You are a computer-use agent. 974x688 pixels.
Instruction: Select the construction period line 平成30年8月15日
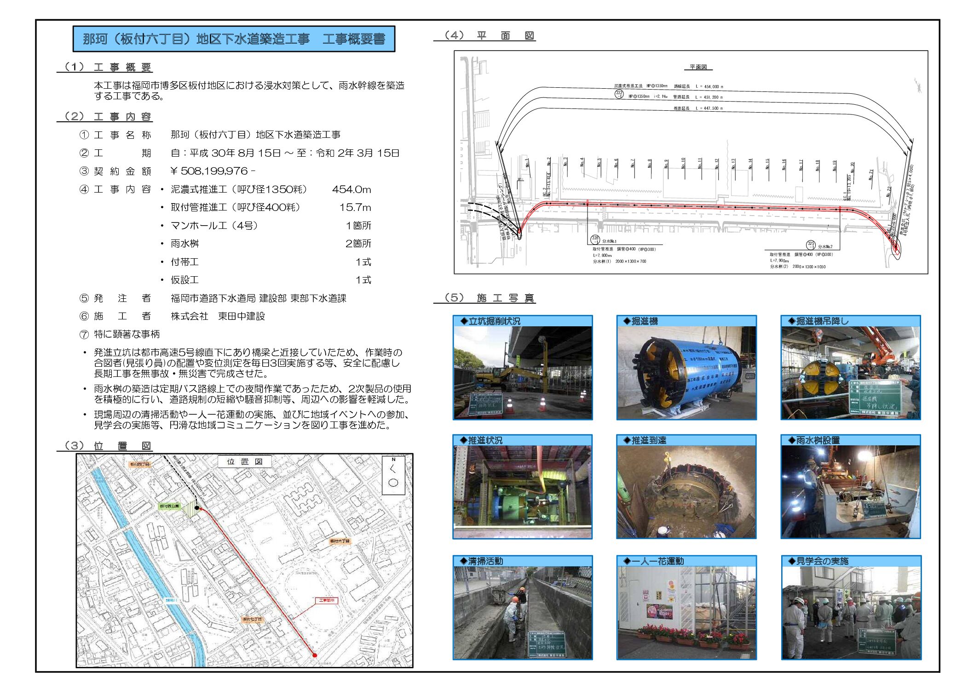point(285,153)
